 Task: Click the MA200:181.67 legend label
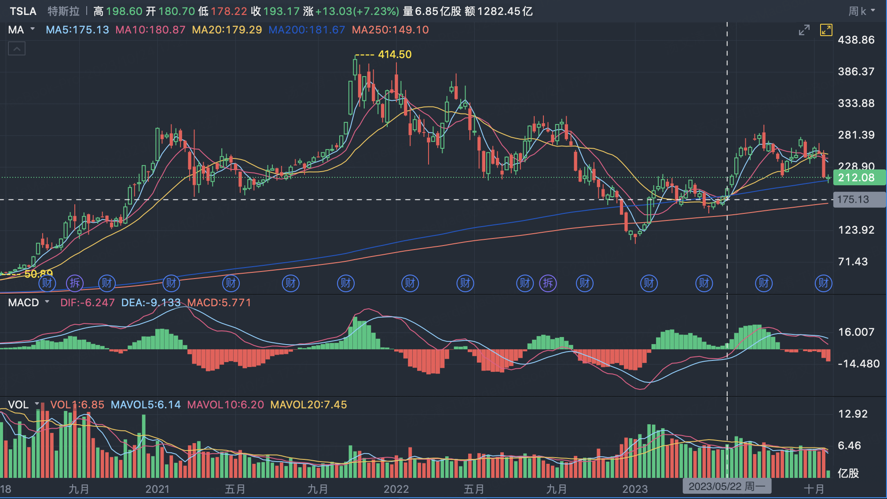tap(307, 30)
